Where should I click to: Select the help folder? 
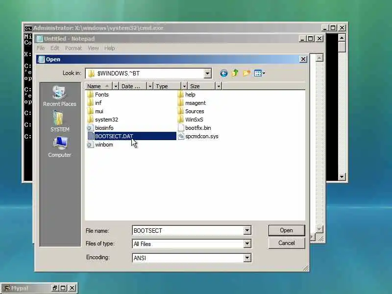click(x=187, y=95)
